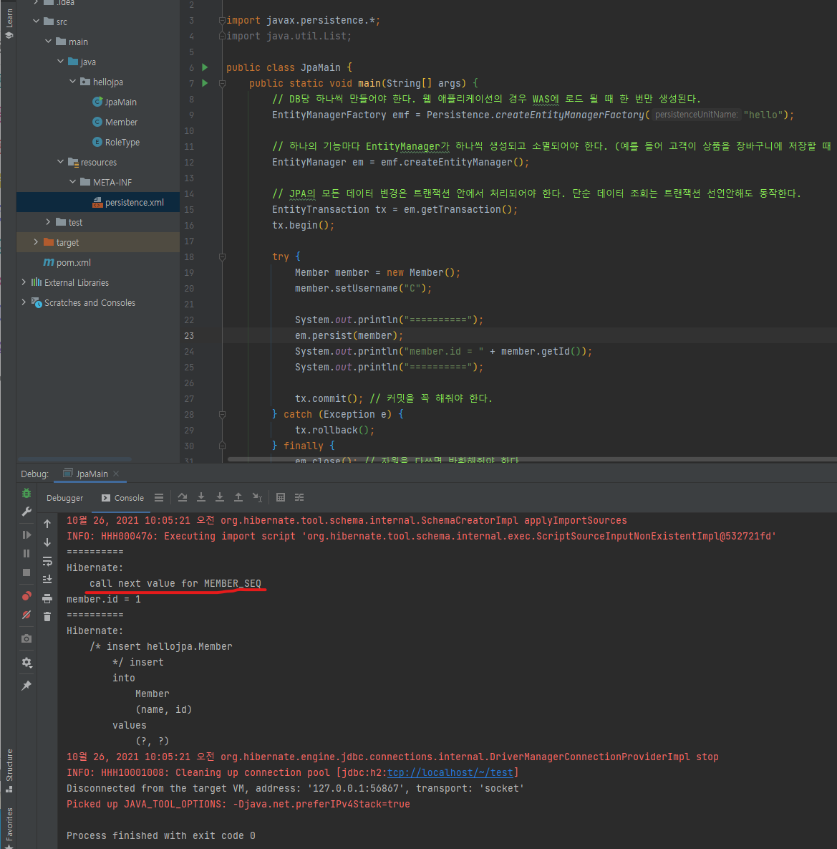Viewport: 837px width, 849px height.
Task: Open View Breakpoints red circles icon
Action: [x=26, y=596]
